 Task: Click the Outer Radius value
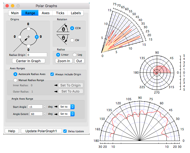(32, 92)
